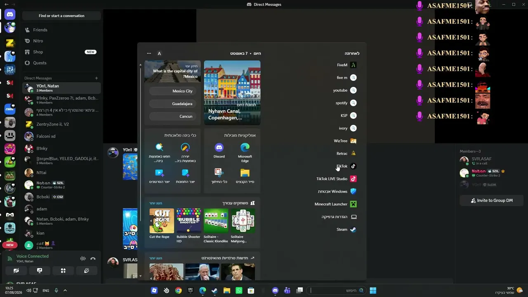Open the Falconi xd direct message
This screenshot has height=297, width=528.
click(61, 136)
